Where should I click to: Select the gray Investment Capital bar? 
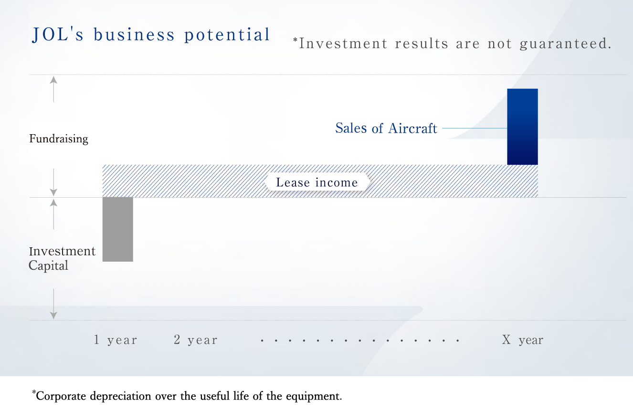[118, 229]
